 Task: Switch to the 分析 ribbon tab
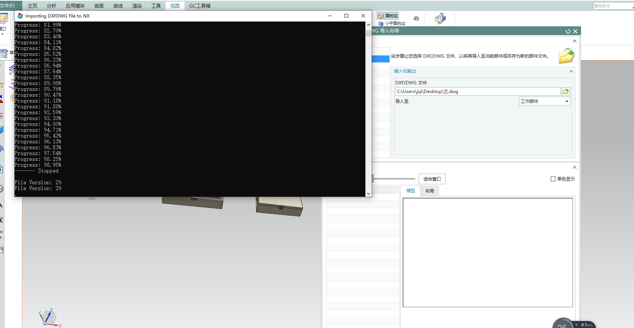pos(52,6)
